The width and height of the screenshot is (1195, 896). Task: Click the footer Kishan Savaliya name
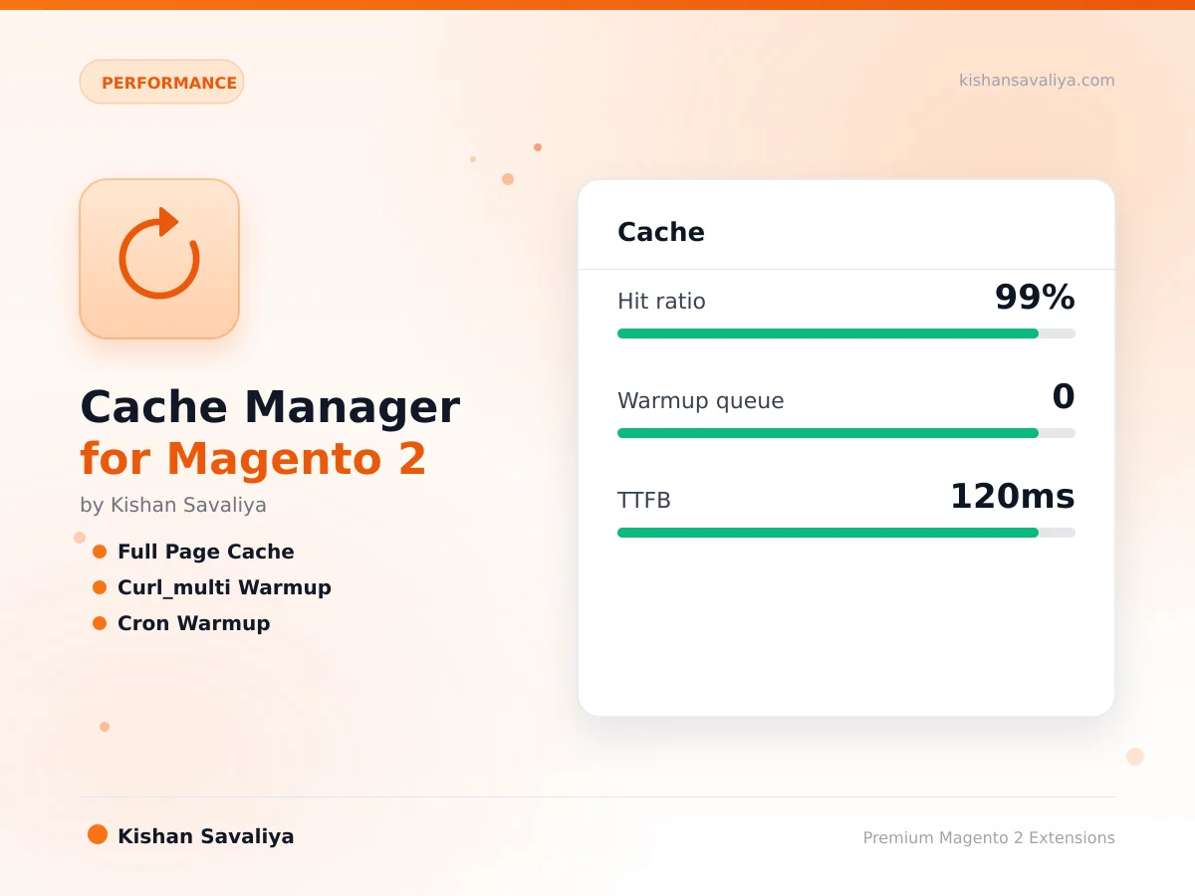click(x=206, y=836)
